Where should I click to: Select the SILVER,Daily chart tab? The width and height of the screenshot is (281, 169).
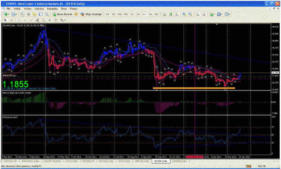coord(161,161)
